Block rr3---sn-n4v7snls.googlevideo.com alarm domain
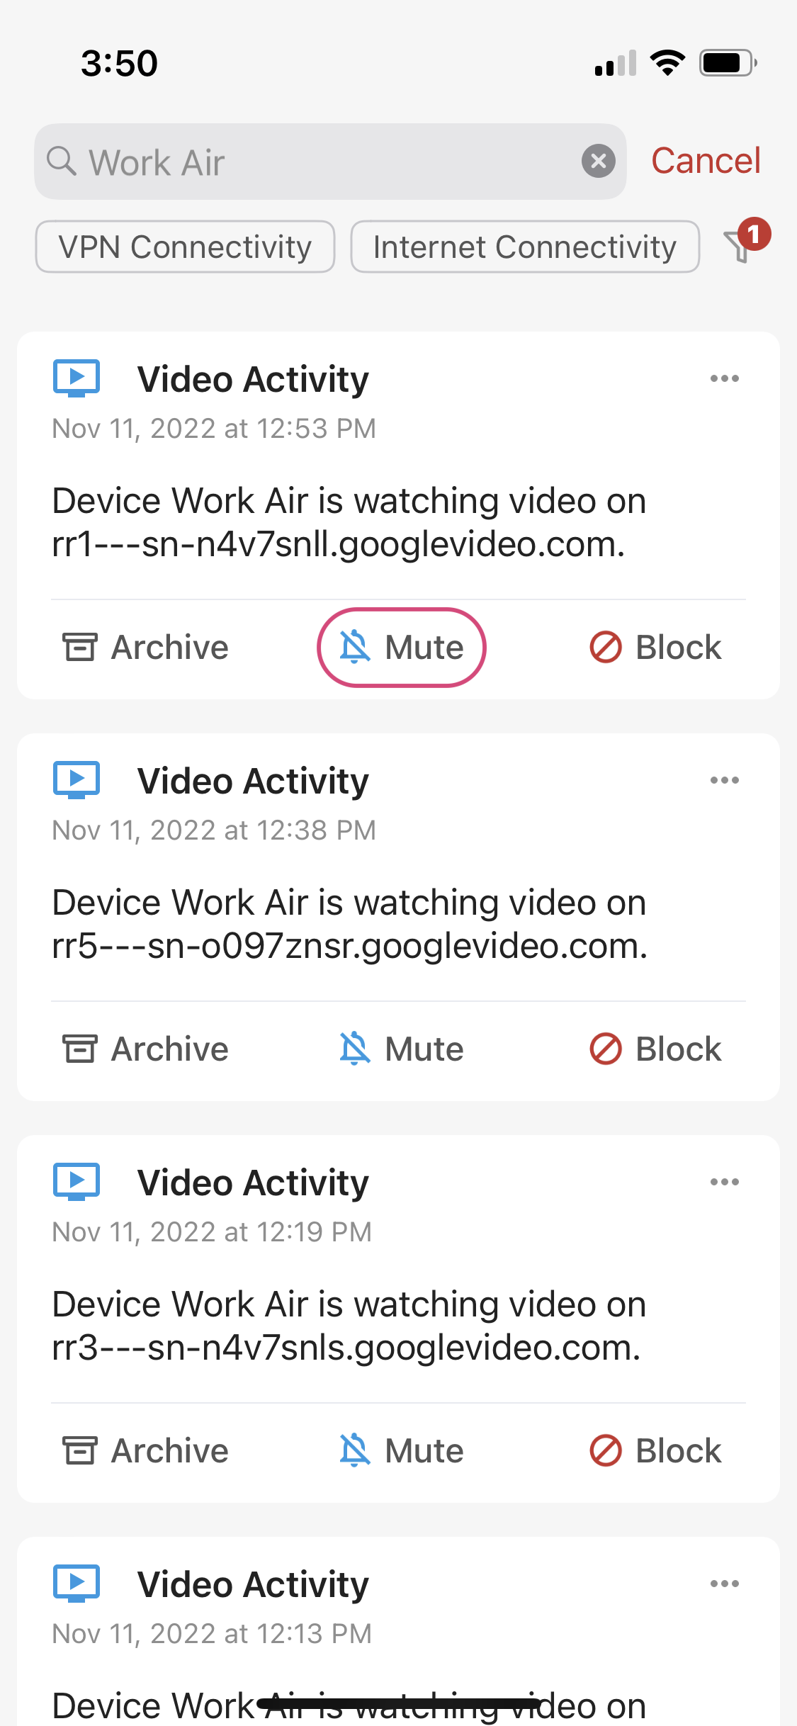 point(655,1450)
